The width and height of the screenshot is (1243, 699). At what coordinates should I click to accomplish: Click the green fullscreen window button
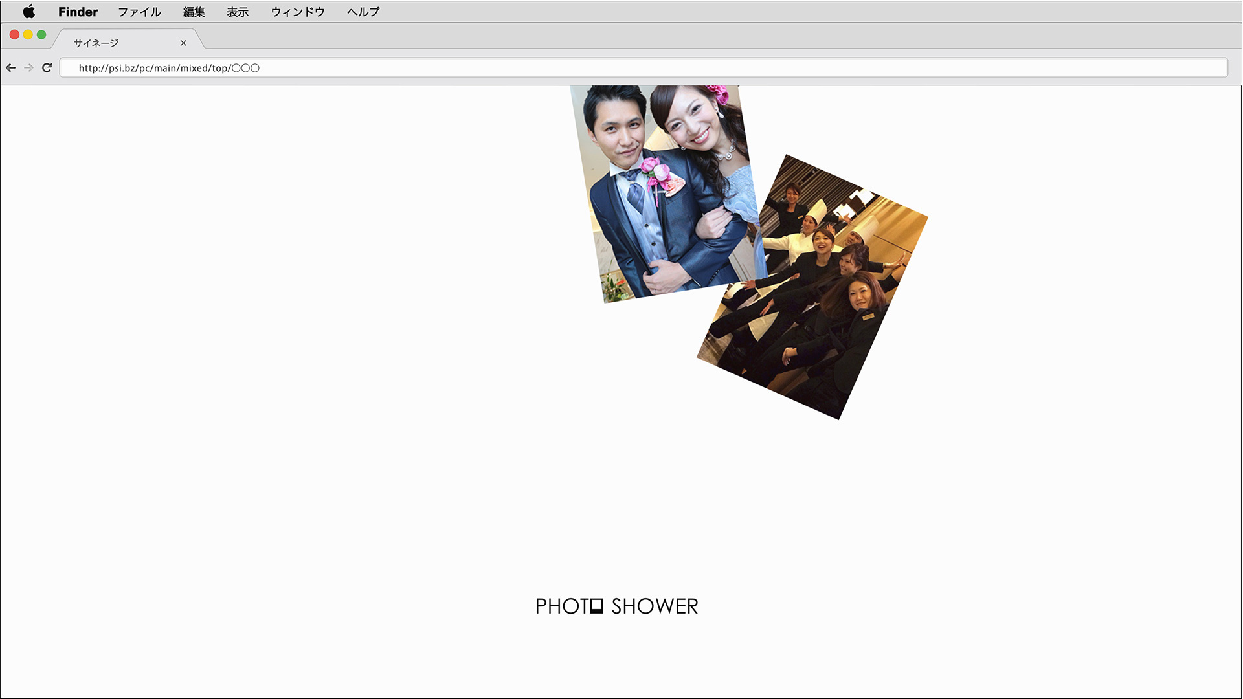pyautogui.click(x=41, y=35)
